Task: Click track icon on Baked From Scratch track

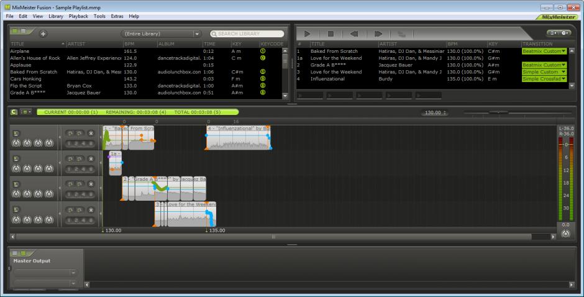Action: pyautogui.click(x=16, y=134)
